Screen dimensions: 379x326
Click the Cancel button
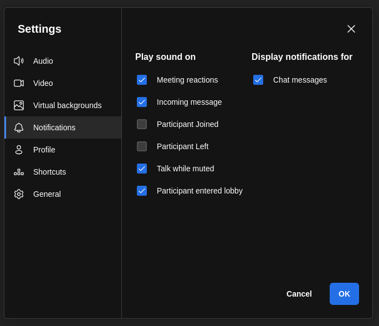click(x=299, y=294)
